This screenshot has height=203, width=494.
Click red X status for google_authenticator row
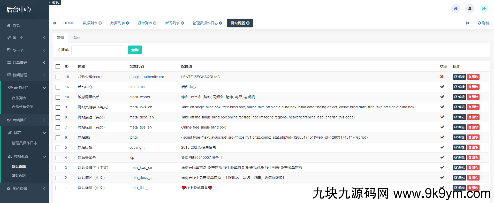(442, 77)
